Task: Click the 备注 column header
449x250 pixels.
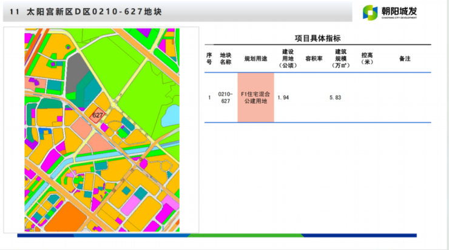Action: coord(405,58)
